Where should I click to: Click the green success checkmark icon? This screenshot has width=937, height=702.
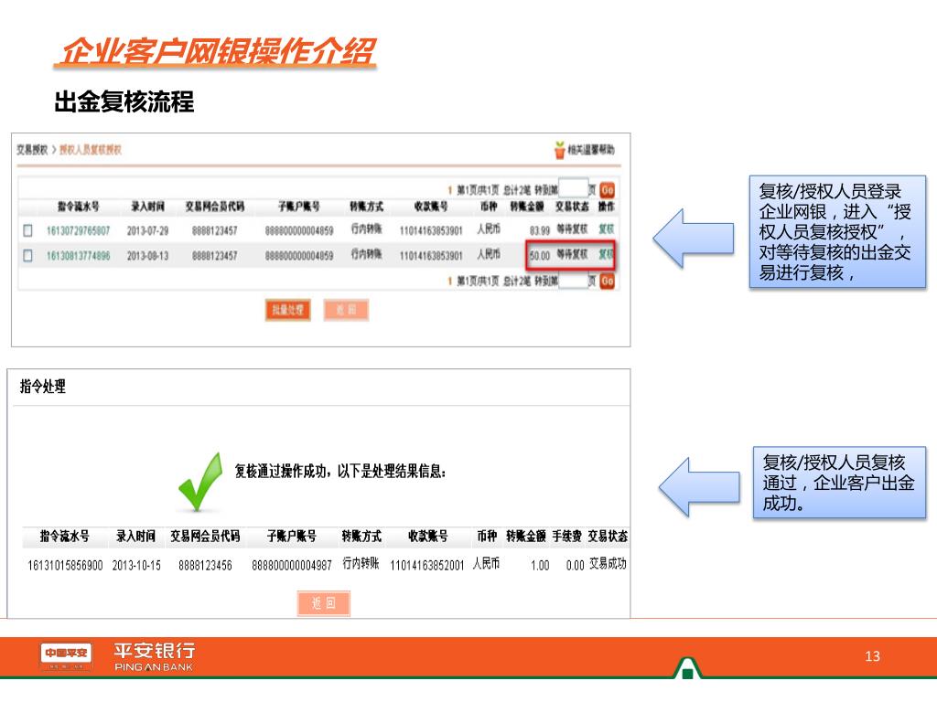tap(200, 482)
